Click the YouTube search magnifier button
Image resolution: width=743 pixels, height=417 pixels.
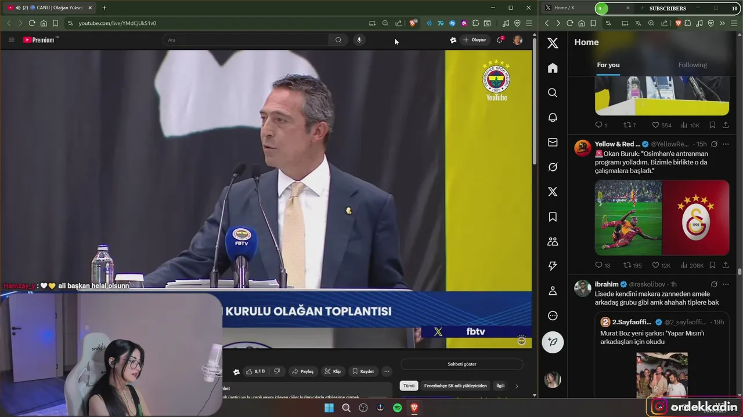(338, 40)
